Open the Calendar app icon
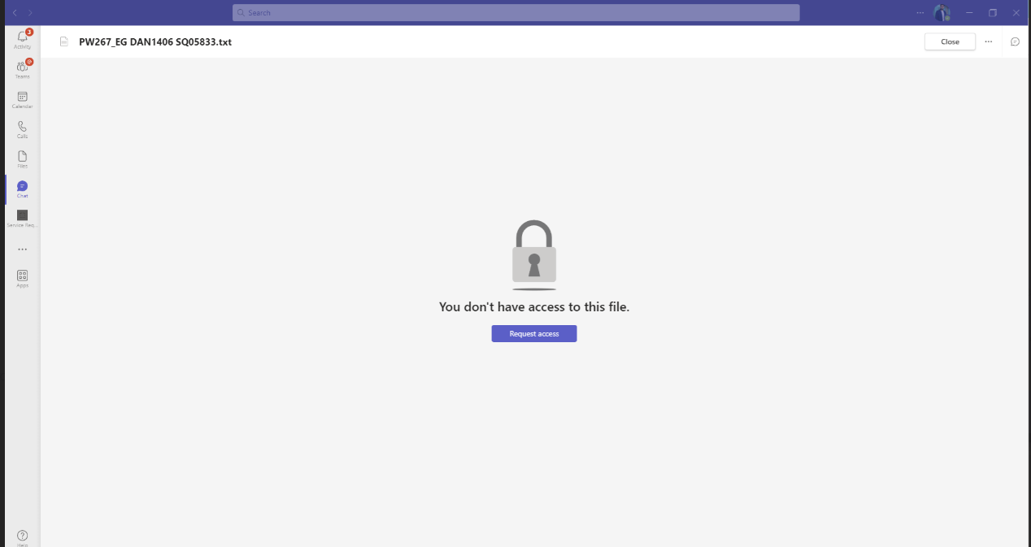This screenshot has width=1031, height=547. (x=22, y=99)
